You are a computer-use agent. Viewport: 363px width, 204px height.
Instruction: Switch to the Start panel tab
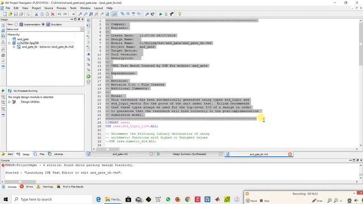pos(8,154)
